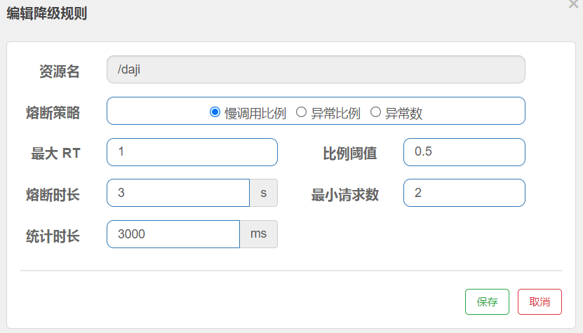Image resolution: width=583 pixels, height=333 pixels.
Task: Focus the 熔断时长 input field
Action: (178, 193)
